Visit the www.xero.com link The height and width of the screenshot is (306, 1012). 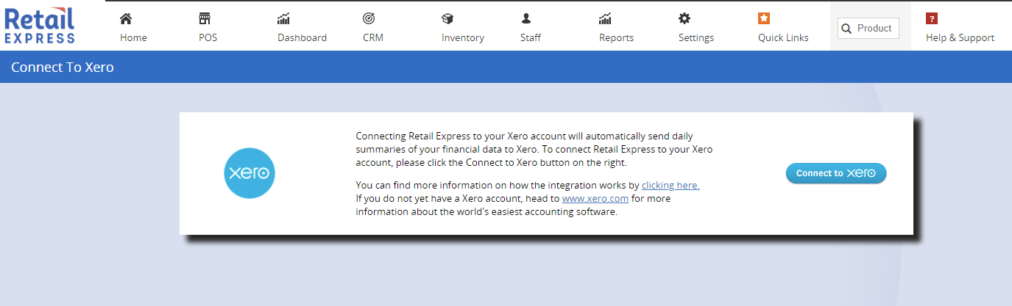pyautogui.click(x=595, y=199)
